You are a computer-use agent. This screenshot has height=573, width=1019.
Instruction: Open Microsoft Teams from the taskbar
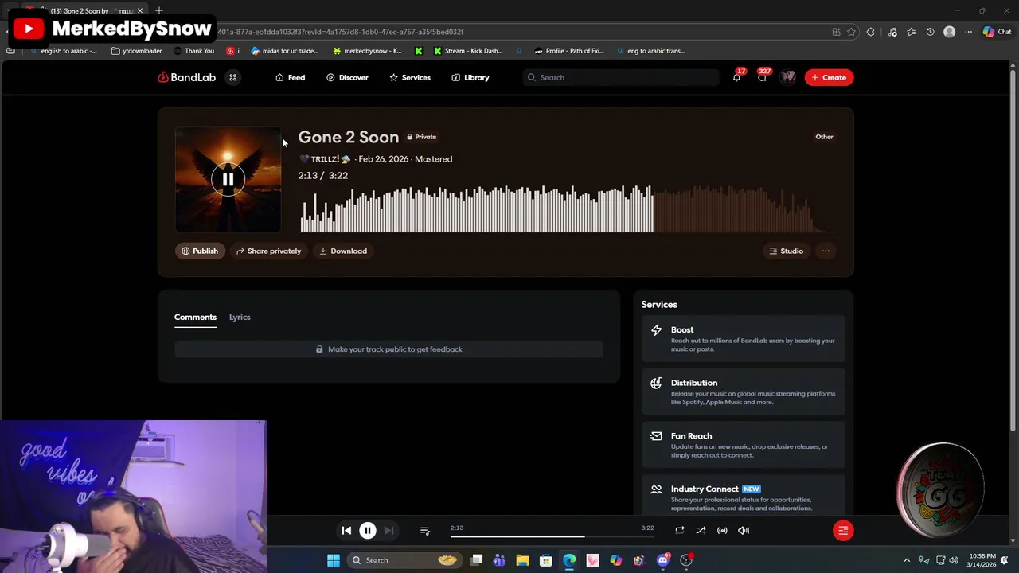click(x=499, y=560)
